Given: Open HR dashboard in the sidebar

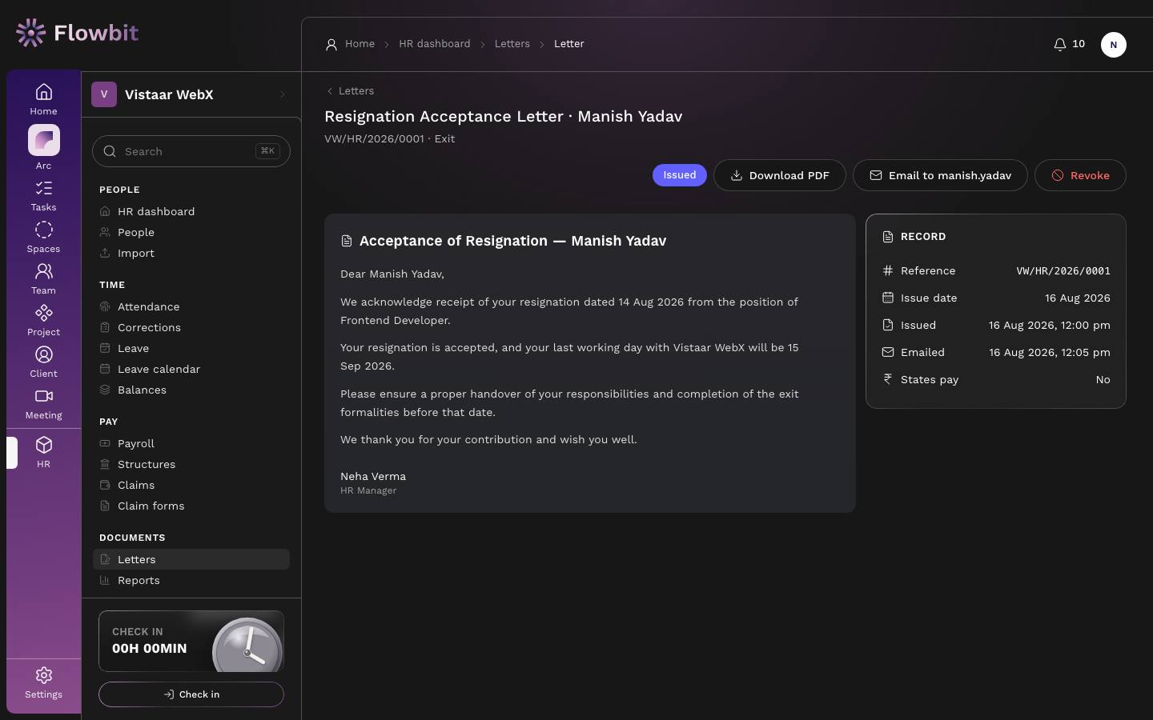Looking at the screenshot, I should pos(191,211).
